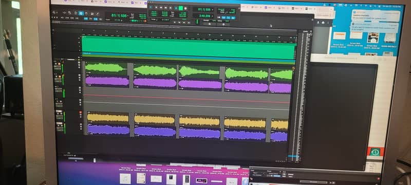The width and height of the screenshot is (411, 185).
Task: Click the first yellow waveform clip
Action: tap(108, 118)
